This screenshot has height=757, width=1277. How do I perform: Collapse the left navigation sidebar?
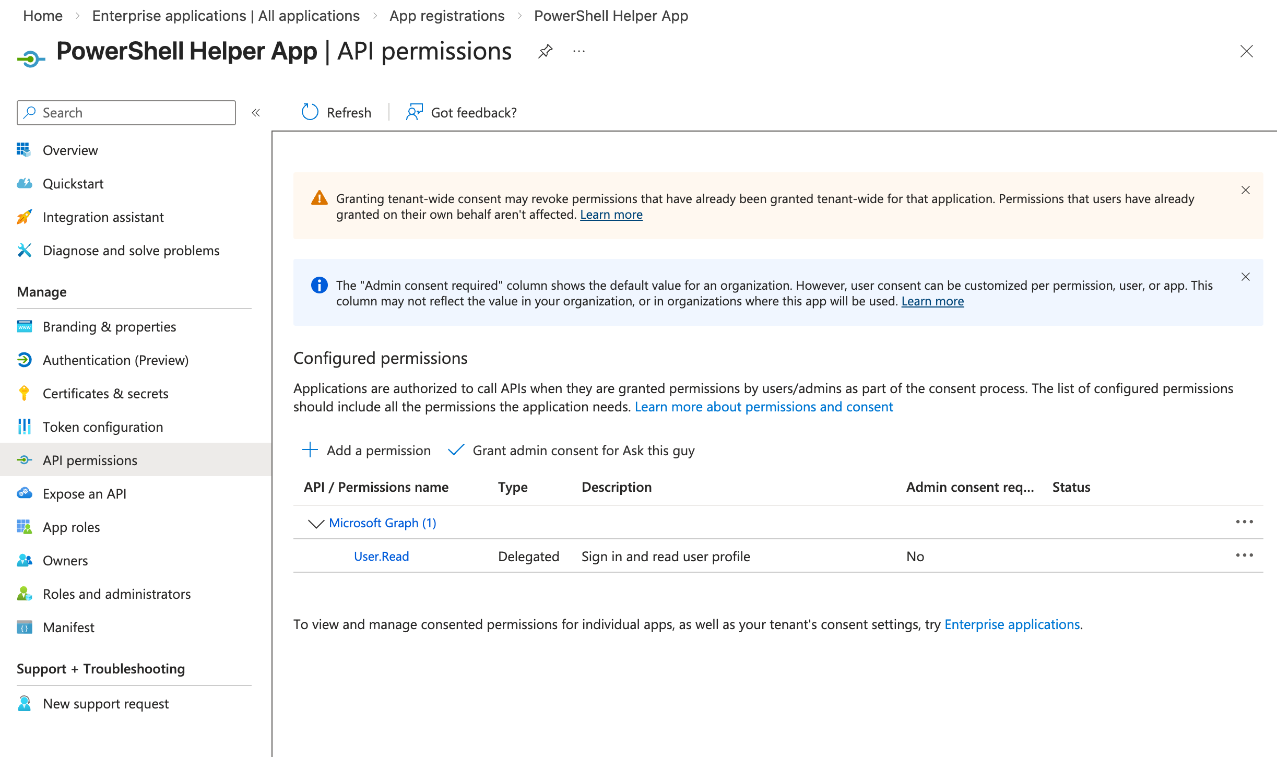pyautogui.click(x=255, y=112)
